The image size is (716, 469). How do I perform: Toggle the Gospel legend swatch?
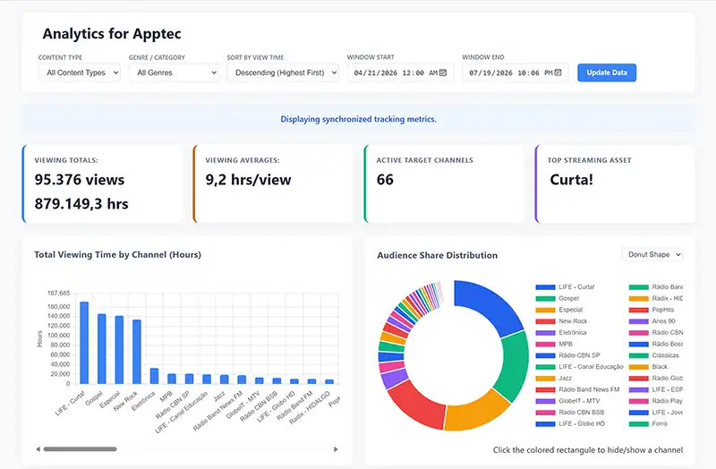click(x=545, y=299)
